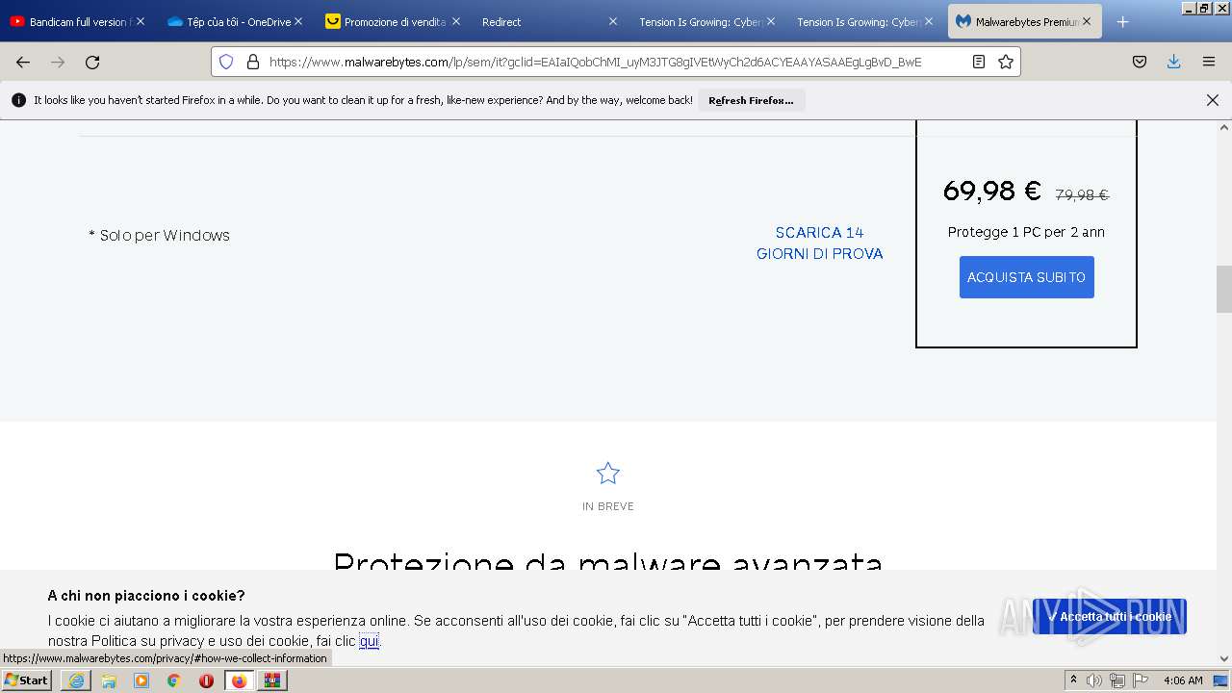The image size is (1232, 693).
Task: Click the taskbar clock showing 4:06 AM
Action: 1183,680
